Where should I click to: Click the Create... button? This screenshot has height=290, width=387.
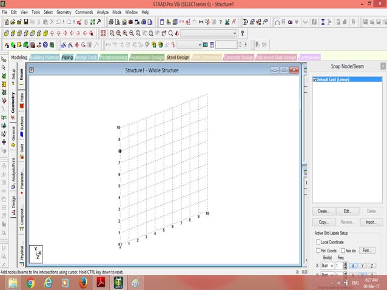tap(323, 211)
